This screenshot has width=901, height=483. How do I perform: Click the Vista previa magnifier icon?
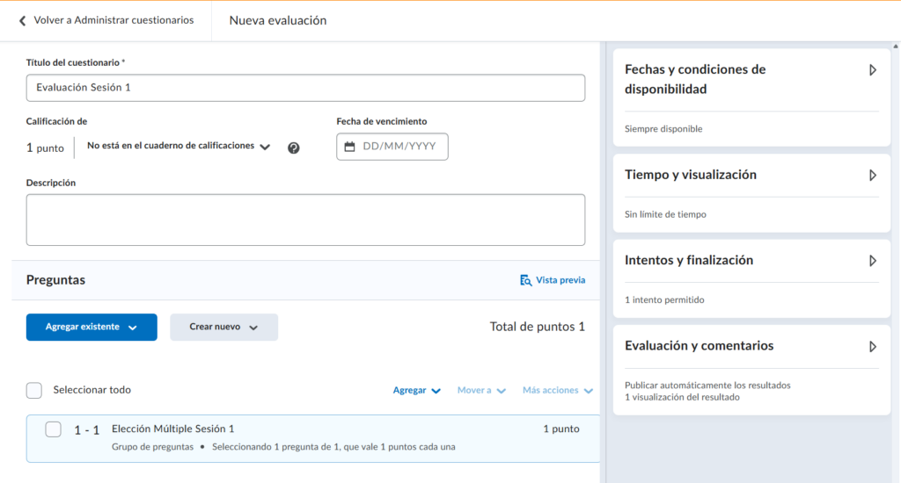click(x=525, y=280)
